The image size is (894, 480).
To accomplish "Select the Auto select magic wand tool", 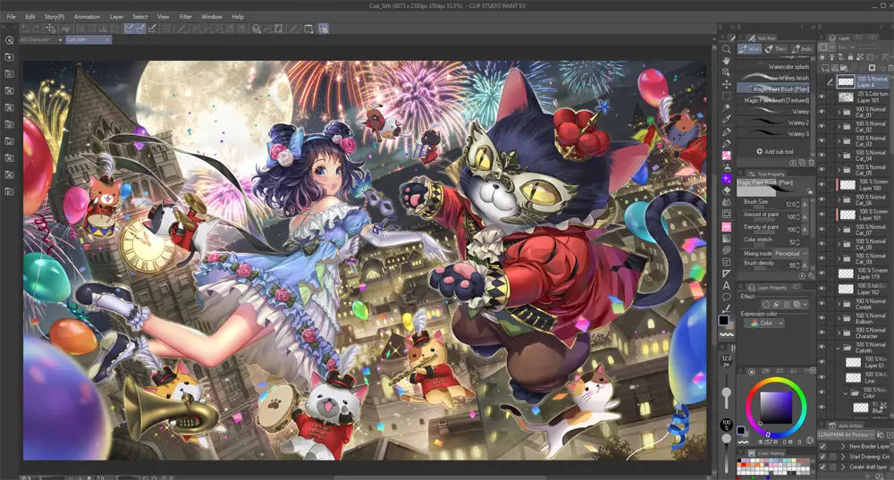I will tap(726, 108).
